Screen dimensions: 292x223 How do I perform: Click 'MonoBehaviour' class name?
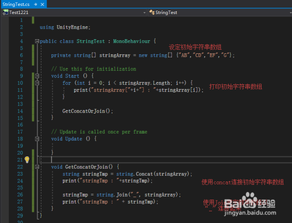point(131,41)
